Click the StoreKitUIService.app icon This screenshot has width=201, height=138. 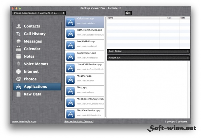tap(70, 68)
